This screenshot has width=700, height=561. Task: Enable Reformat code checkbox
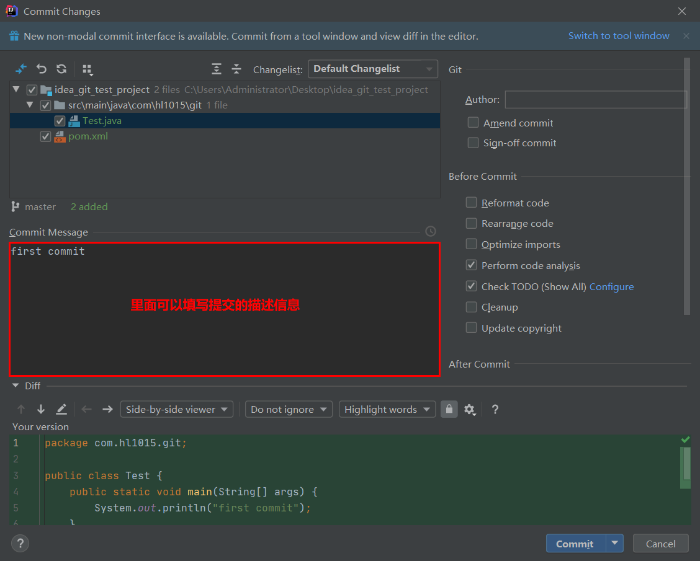pyautogui.click(x=471, y=203)
